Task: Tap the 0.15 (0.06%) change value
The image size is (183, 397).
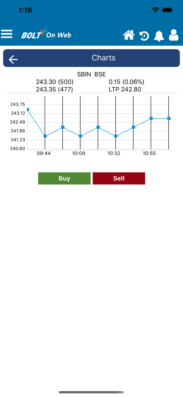Action: pos(127,82)
